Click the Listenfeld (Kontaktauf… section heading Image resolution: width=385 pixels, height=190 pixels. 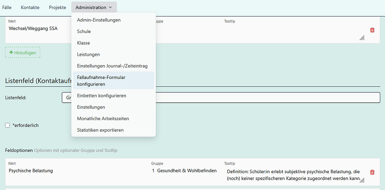pyautogui.click(x=38, y=81)
